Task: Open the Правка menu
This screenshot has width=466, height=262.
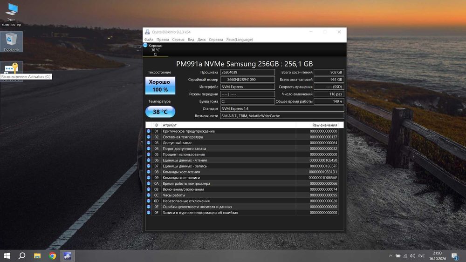Action: click(163, 40)
